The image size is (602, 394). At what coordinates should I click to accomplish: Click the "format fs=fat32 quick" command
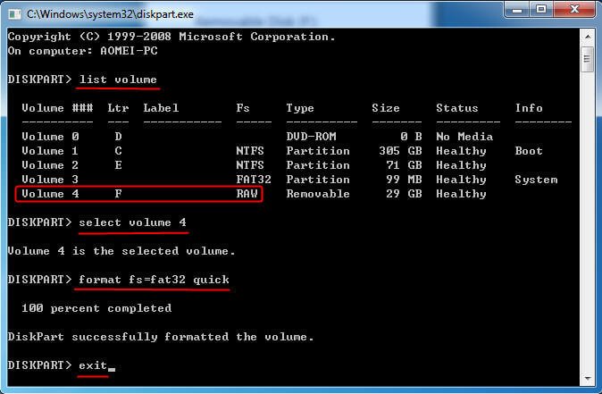point(154,280)
